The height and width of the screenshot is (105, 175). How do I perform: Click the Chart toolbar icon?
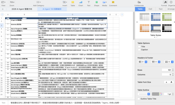click(x=81, y=2)
